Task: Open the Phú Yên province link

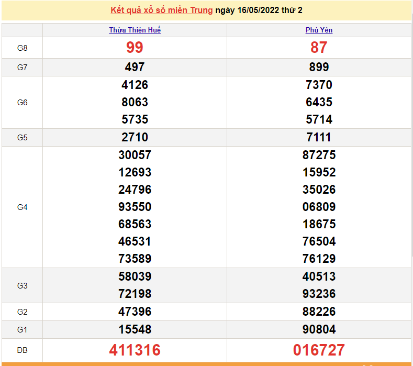Action: click(319, 30)
